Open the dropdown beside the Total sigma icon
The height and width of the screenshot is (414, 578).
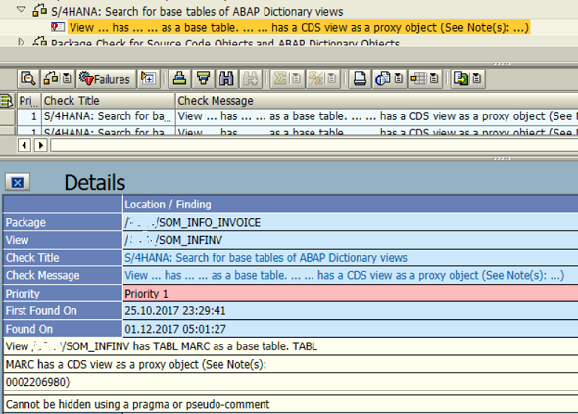point(296,79)
